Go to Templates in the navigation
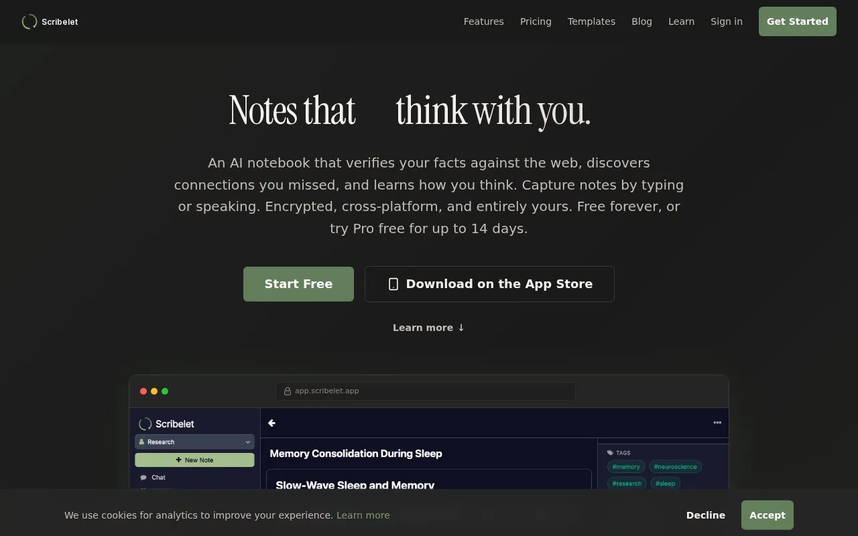 coord(591,21)
